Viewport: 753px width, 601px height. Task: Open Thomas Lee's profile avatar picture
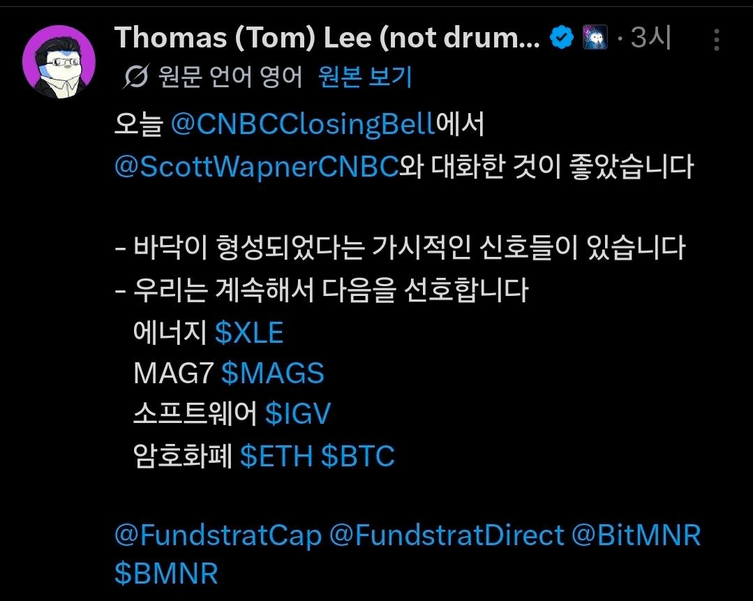[59, 52]
